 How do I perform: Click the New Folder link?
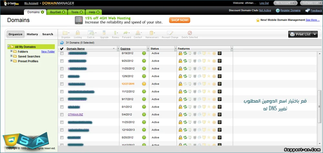pos(48,51)
